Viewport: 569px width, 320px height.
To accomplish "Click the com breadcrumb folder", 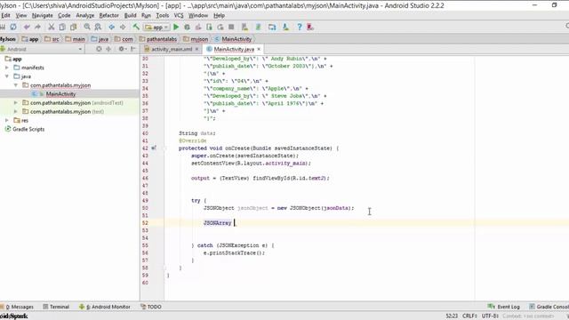I will [124, 39].
